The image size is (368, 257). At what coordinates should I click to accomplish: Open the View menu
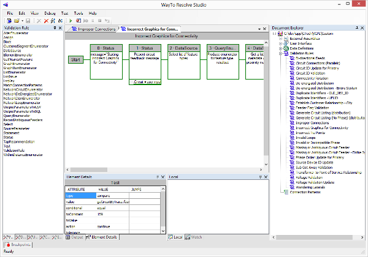click(x=34, y=13)
